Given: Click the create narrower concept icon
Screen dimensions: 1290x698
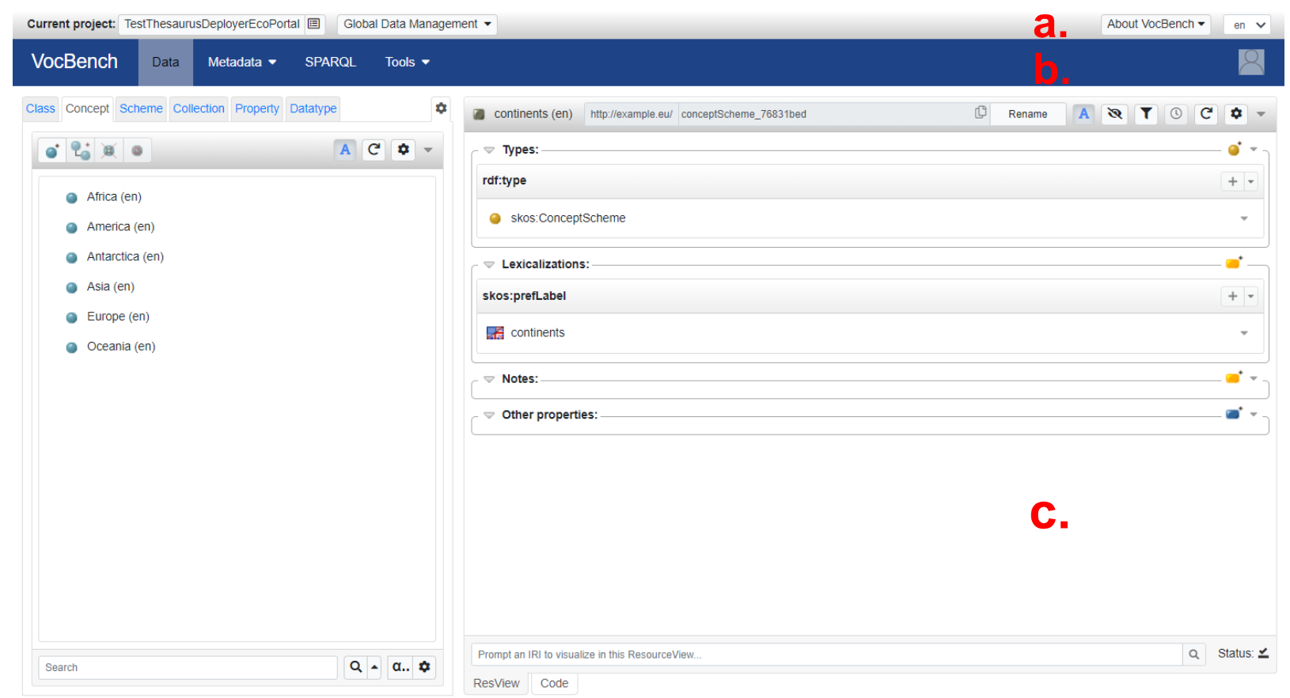Looking at the screenshot, I should 80,150.
